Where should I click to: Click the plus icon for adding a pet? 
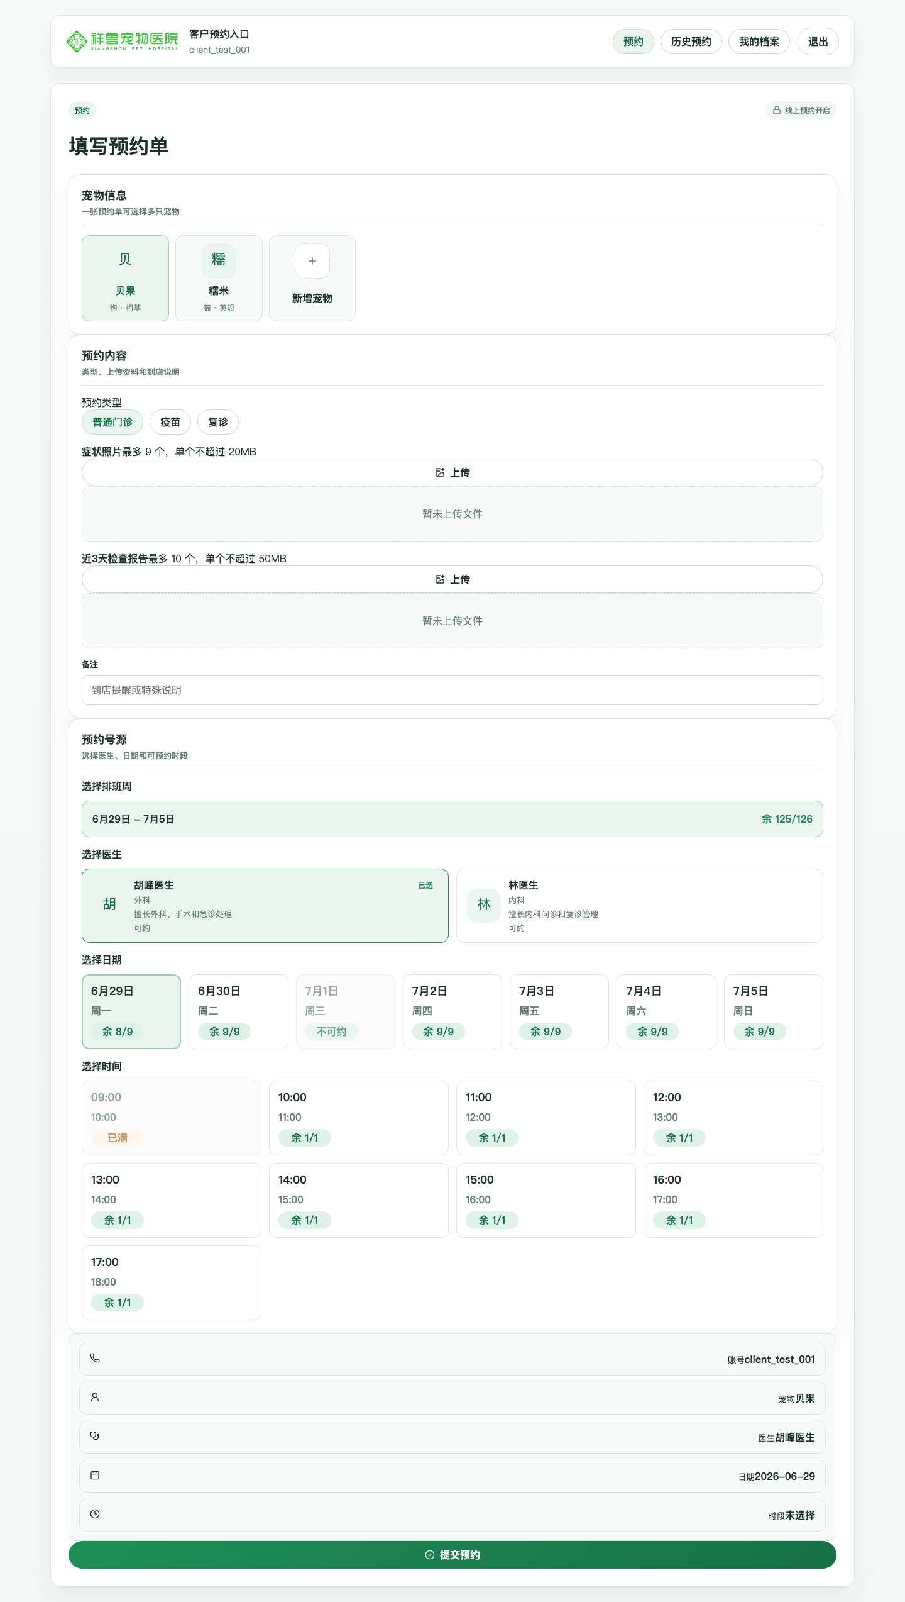tap(312, 261)
